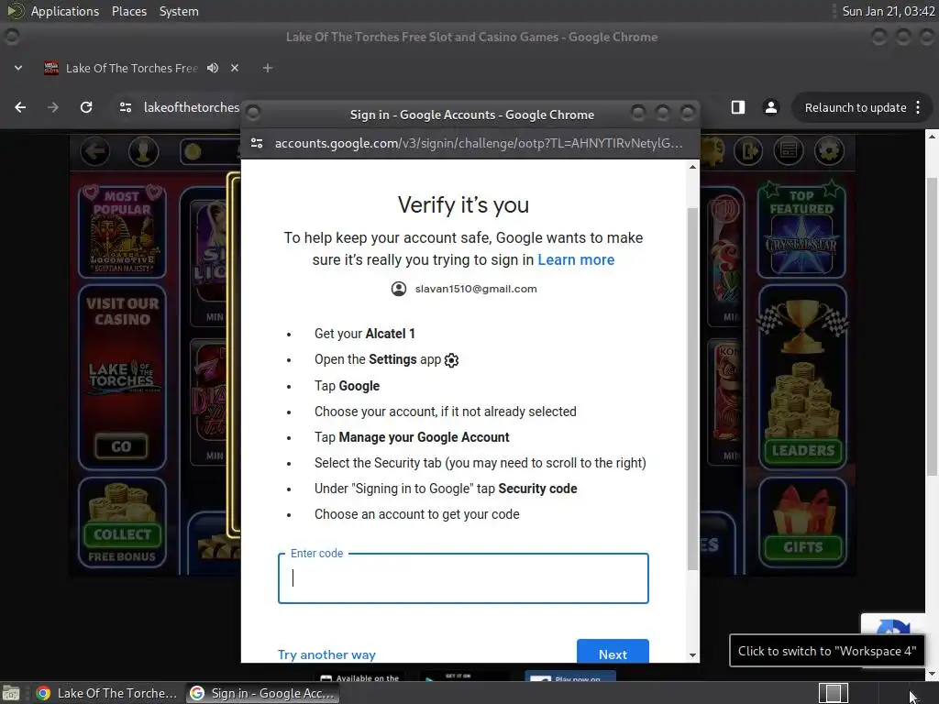Click the Try another way link
This screenshot has height=704, width=939.
click(x=326, y=654)
